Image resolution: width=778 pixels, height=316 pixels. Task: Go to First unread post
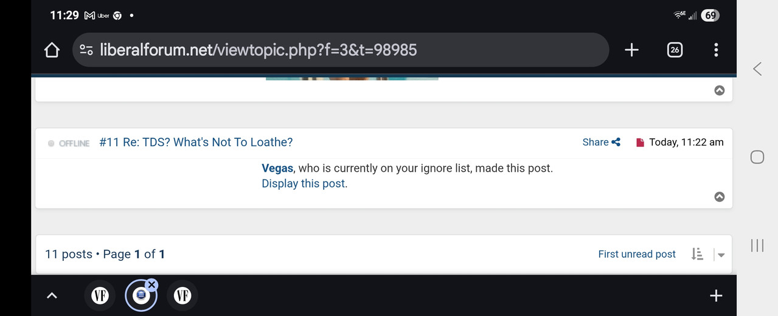637,254
